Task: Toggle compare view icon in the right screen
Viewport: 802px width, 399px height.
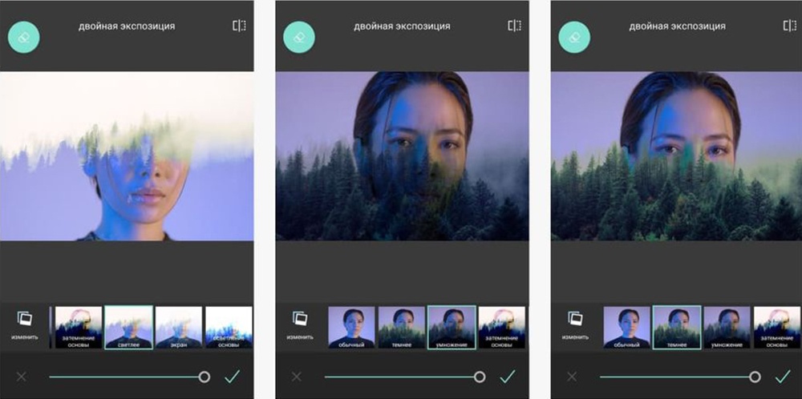Action: 789,26
